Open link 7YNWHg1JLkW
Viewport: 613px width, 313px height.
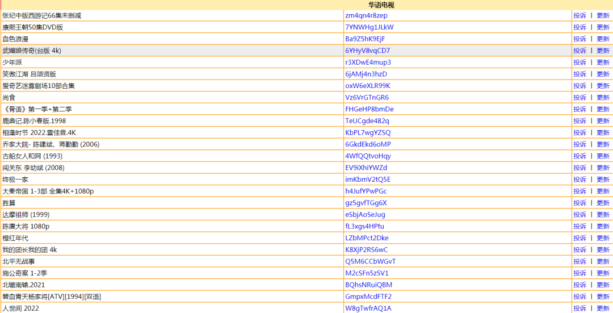370,27
